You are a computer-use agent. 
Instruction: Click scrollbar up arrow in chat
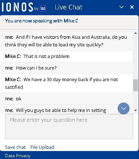(x=135, y=33)
